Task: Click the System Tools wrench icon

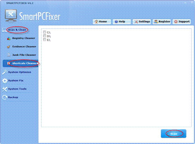Action: pyautogui.click(x=5, y=89)
